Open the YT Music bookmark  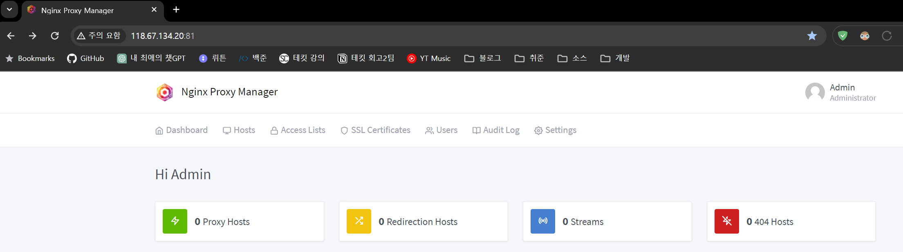point(429,59)
